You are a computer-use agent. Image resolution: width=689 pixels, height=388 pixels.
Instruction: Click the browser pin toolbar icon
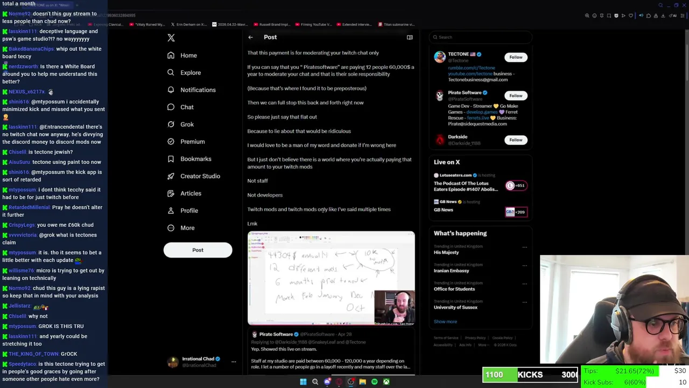pos(602,16)
